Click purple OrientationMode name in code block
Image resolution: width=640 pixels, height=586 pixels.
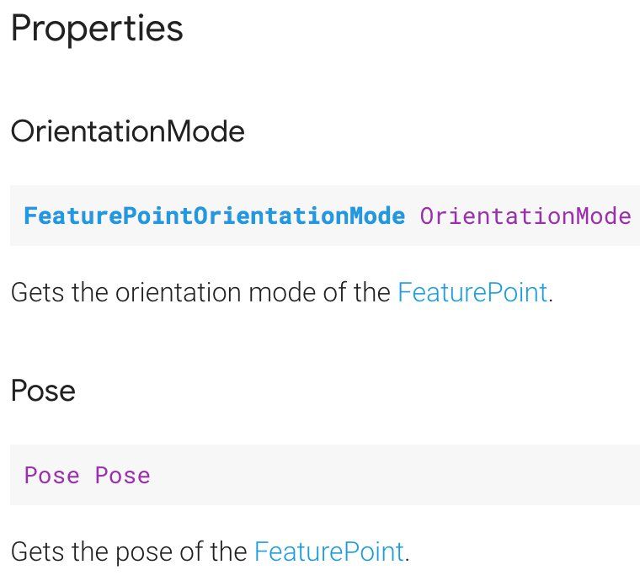[525, 216]
